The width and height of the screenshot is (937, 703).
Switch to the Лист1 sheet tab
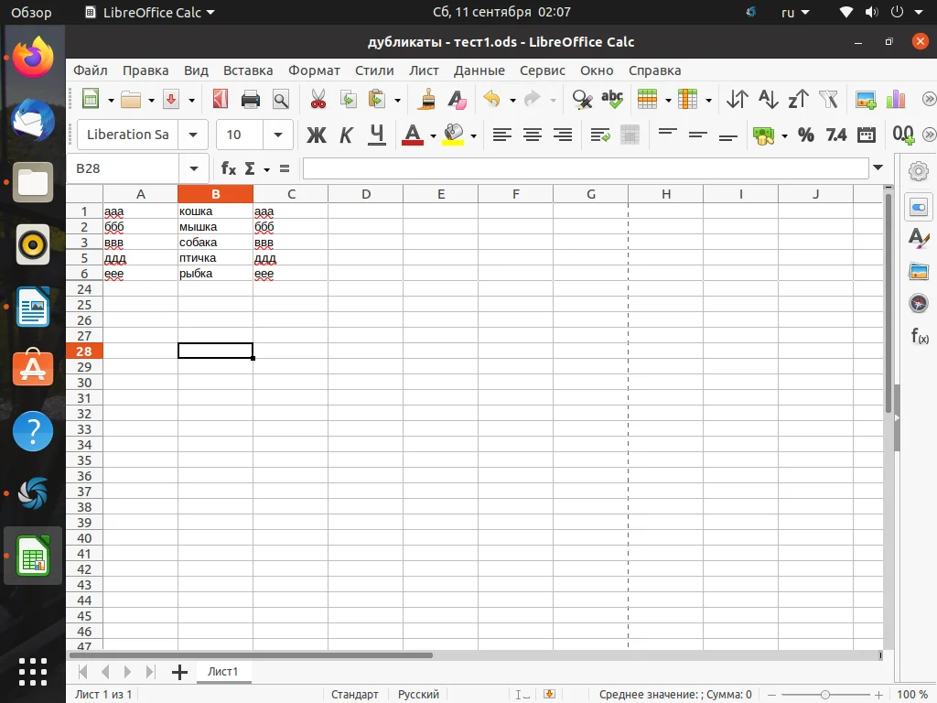coord(223,671)
